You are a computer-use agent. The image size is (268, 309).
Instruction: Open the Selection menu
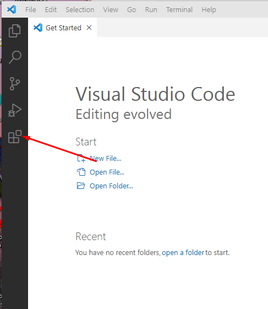[80, 10]
